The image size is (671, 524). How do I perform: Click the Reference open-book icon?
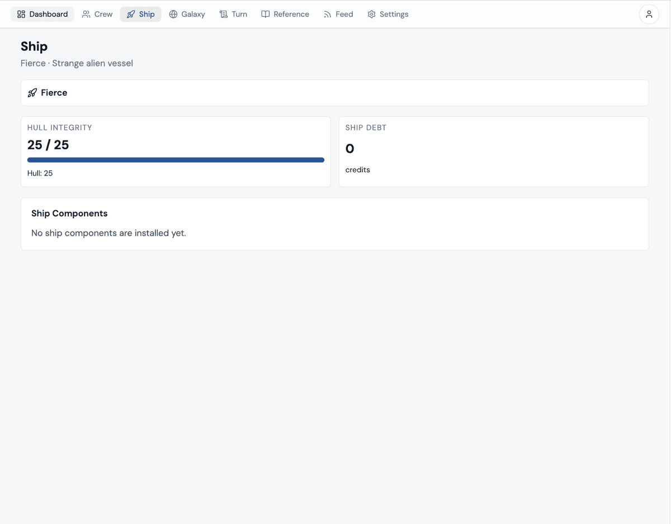coord(266,14)
